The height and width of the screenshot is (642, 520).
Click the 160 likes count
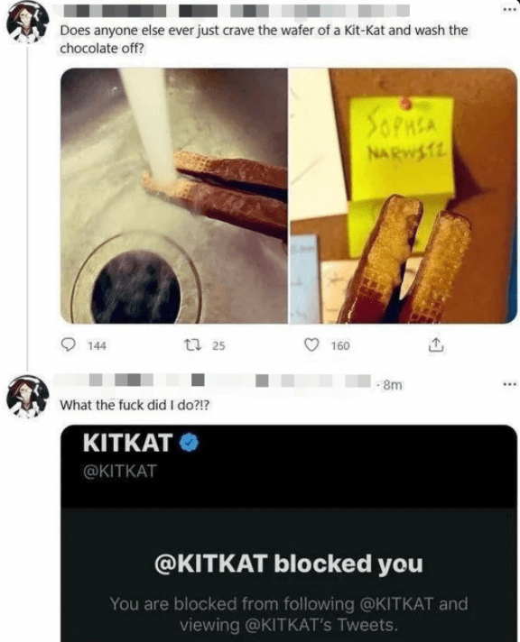pos(340,346)
